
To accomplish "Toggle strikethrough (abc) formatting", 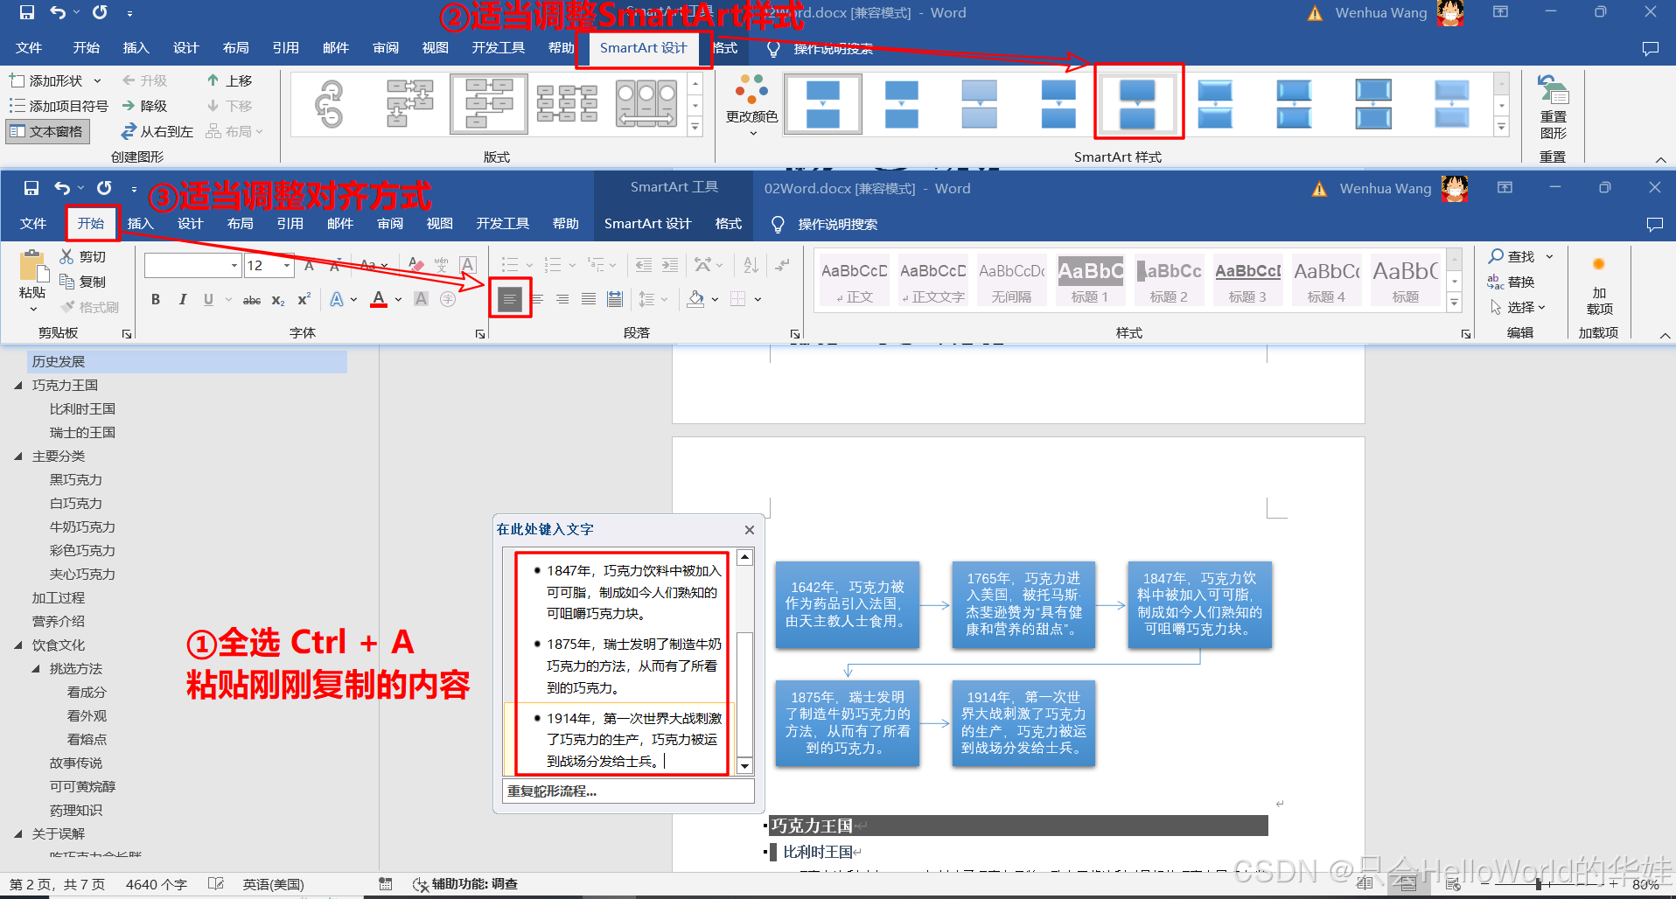I will [x=252, y=299].
